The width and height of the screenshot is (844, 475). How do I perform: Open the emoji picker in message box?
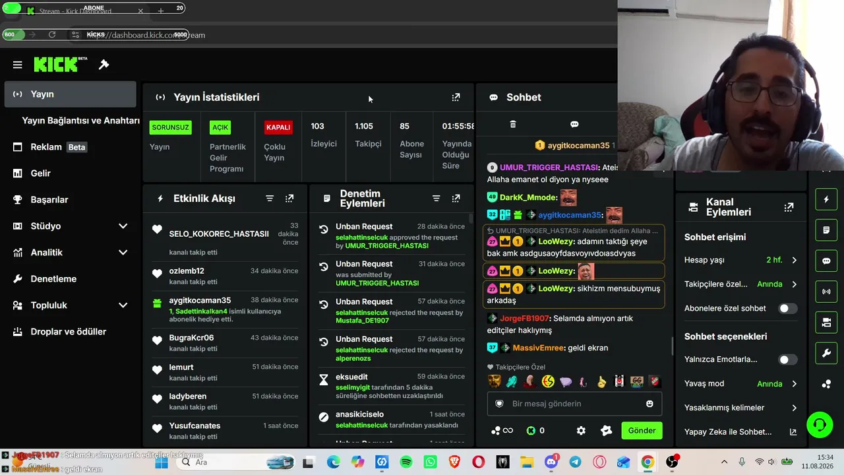point(649,404)
